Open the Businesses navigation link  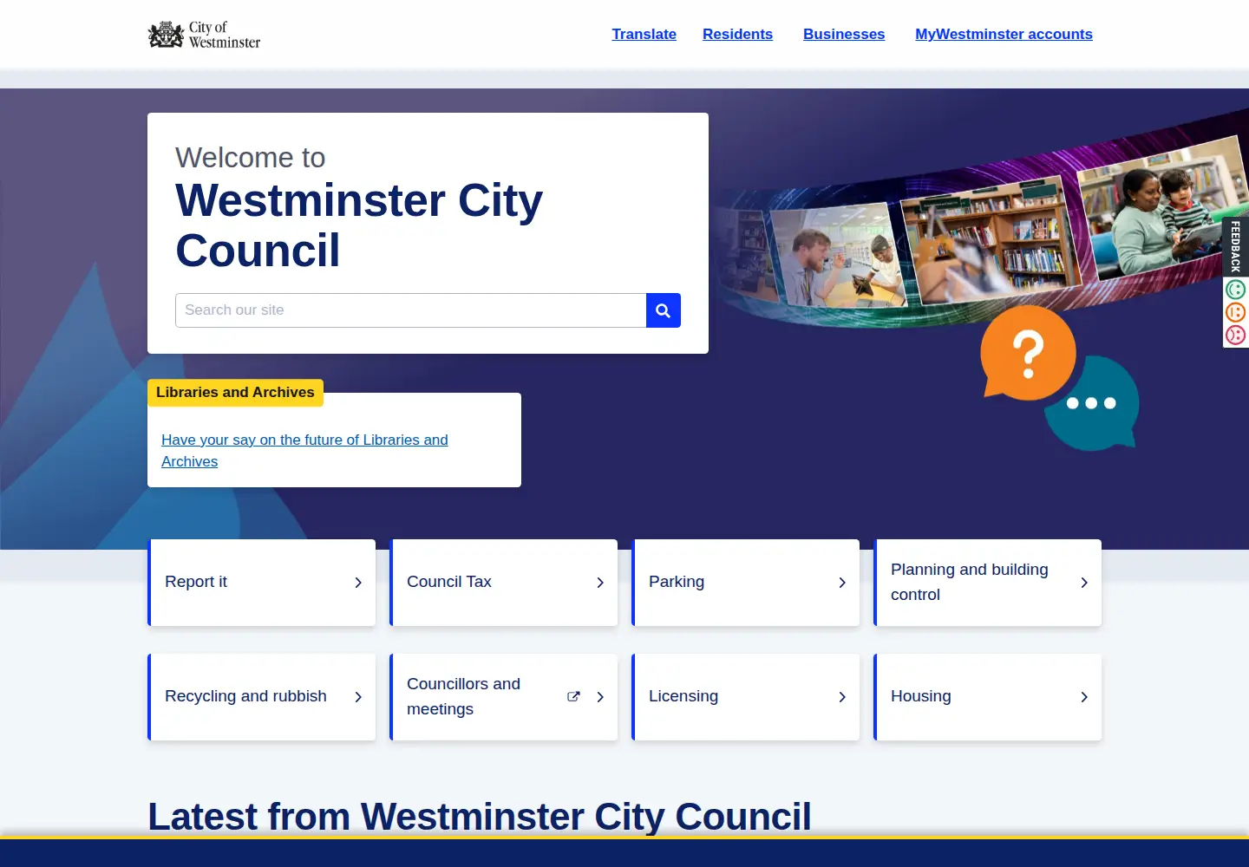(844, 35)
